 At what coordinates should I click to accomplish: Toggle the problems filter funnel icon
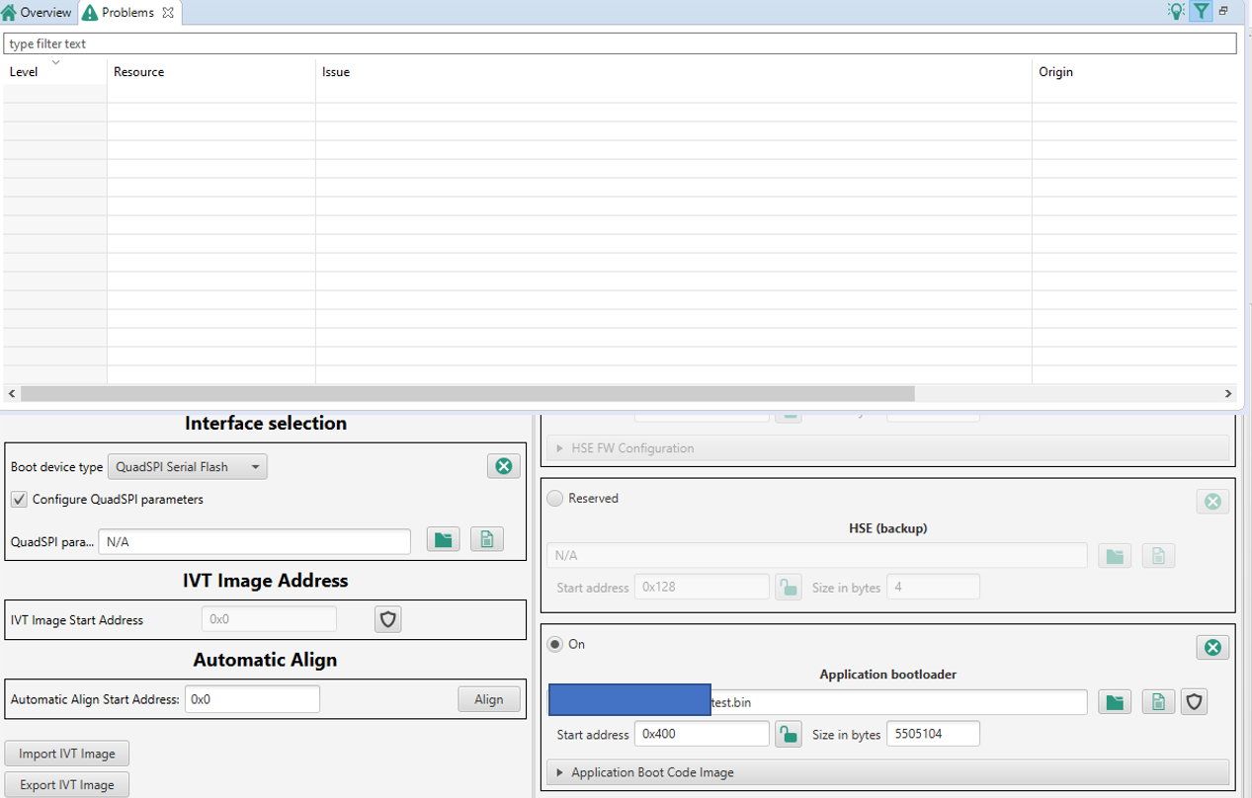tap(1201, 12)
